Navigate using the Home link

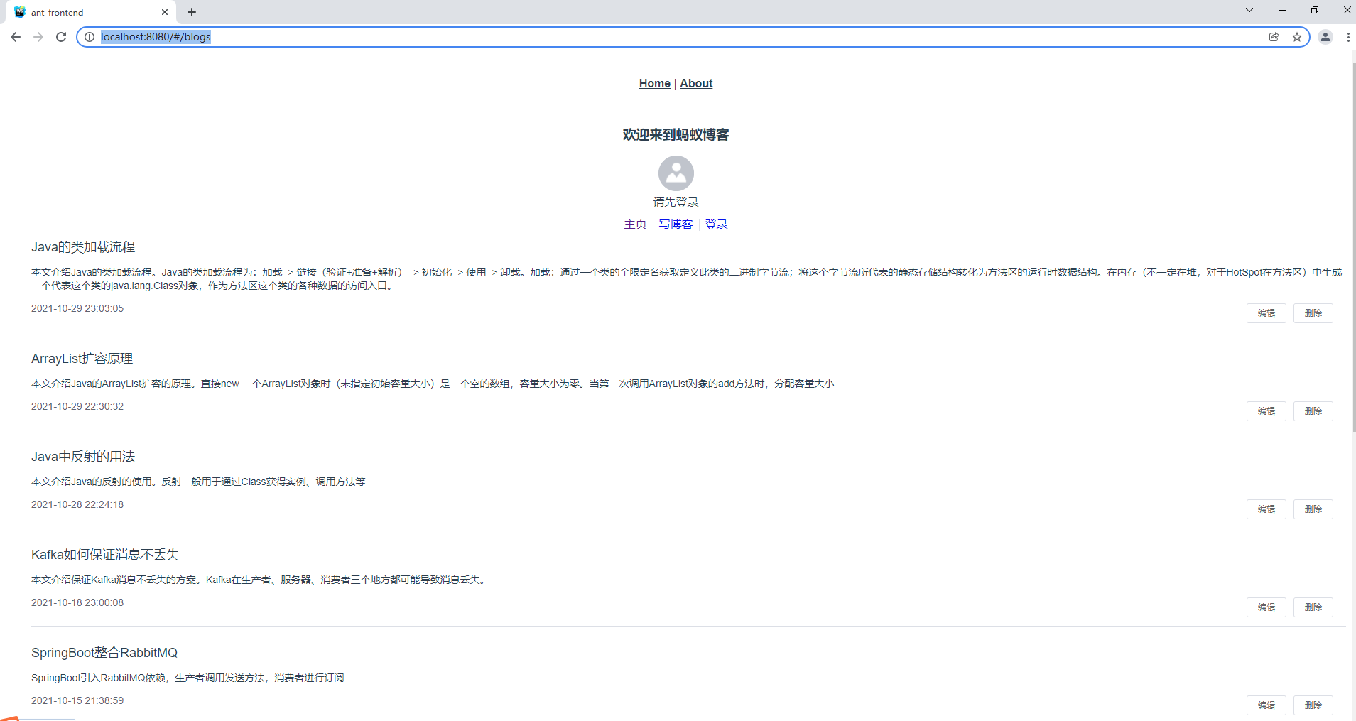[x=653, y=83]
